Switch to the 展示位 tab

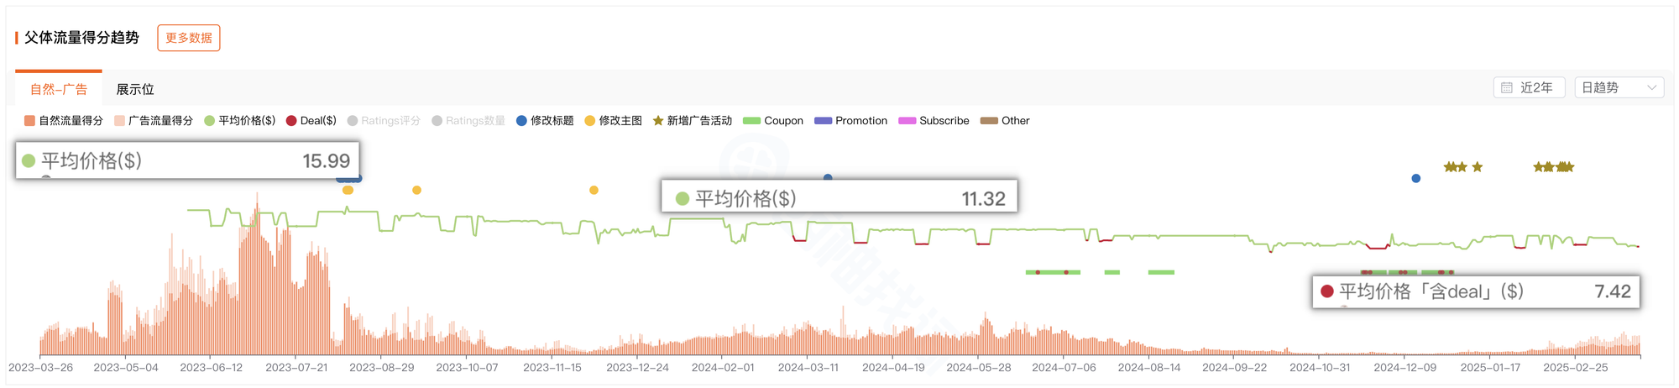(x=135, y=89)
